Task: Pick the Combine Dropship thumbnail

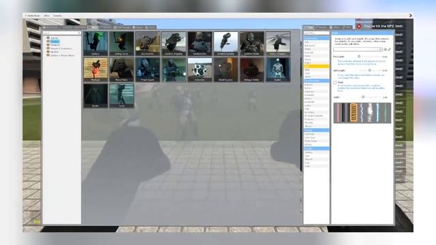Action: pos(174,44)
